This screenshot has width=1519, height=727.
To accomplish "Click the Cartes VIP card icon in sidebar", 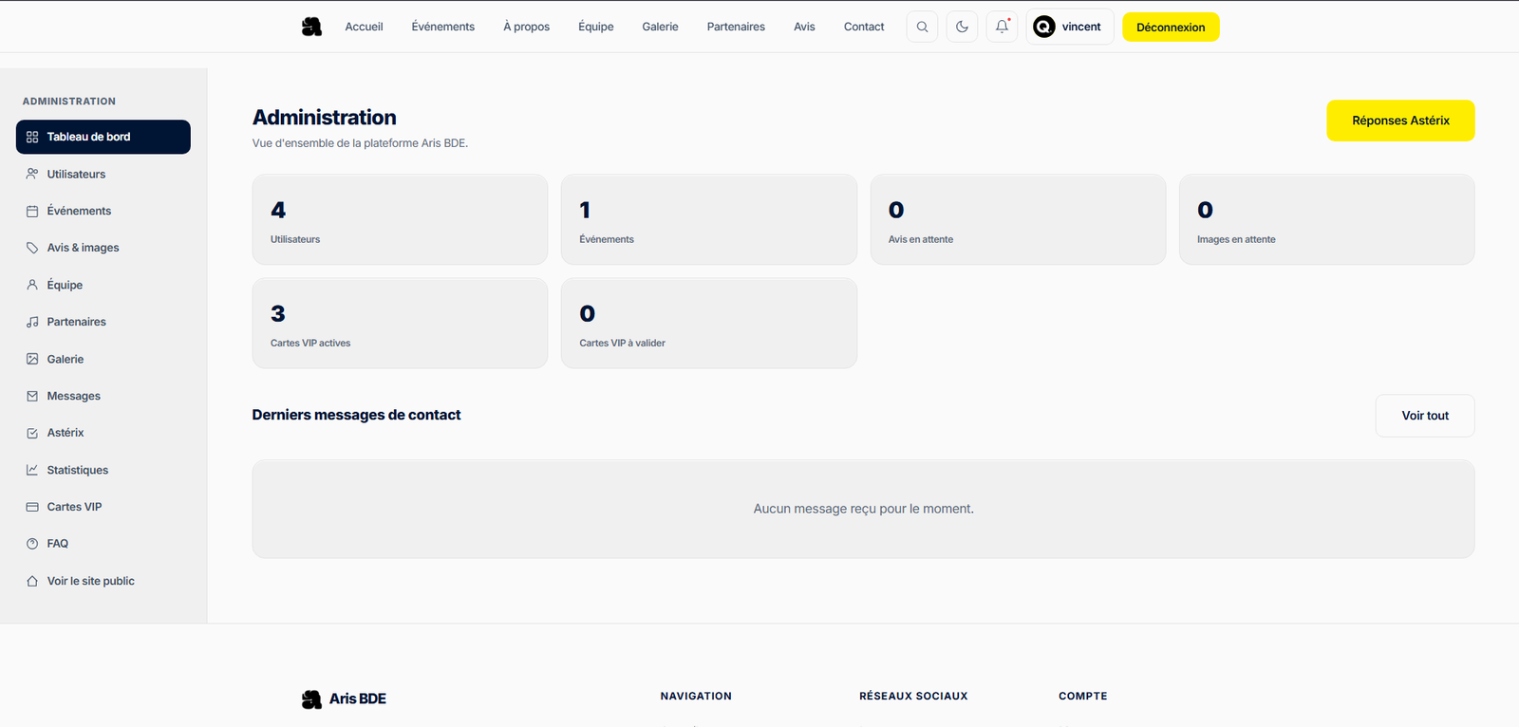I will [x=32, y=507].
